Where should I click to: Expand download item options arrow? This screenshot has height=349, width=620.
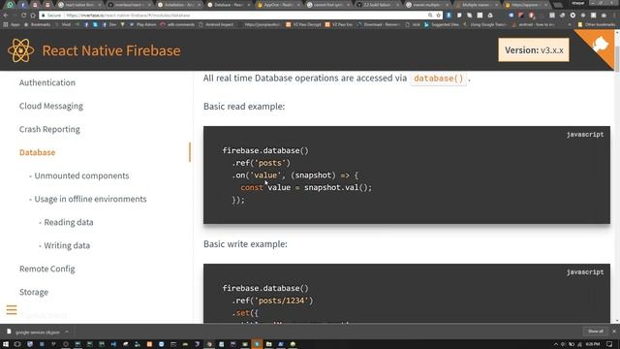pos(67,332)
